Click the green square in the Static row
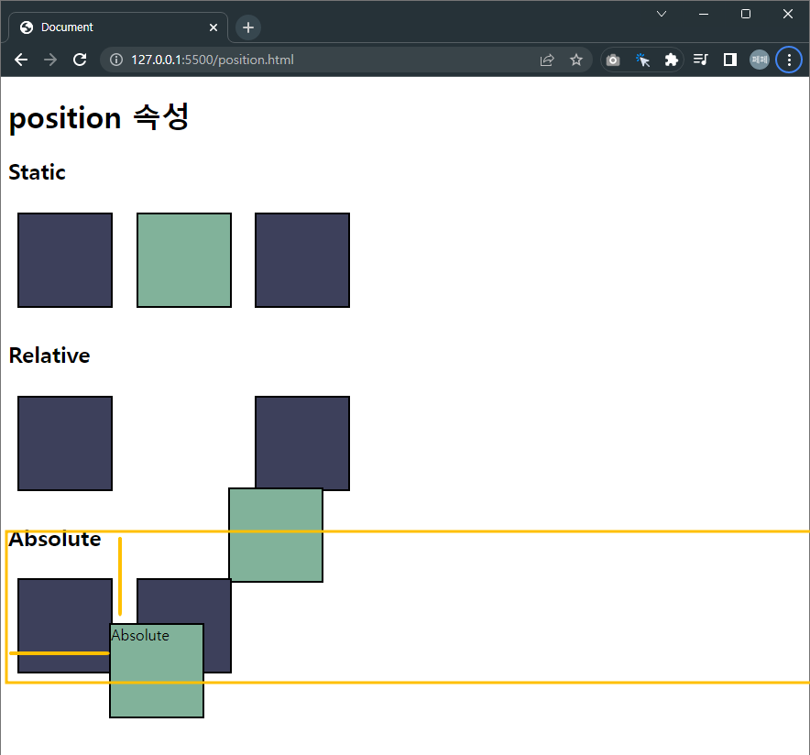The image size is (810, 755). (x=183, y=259)
